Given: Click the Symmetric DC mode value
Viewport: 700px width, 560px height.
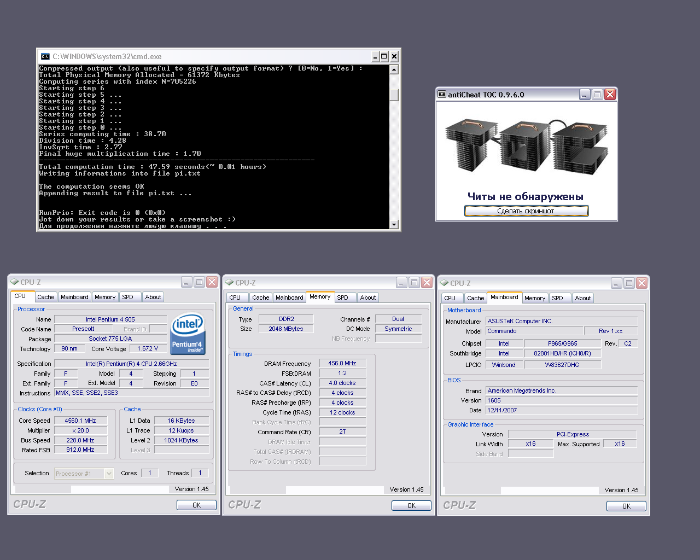Looking at the screenshot, I should tap(398, 329).
